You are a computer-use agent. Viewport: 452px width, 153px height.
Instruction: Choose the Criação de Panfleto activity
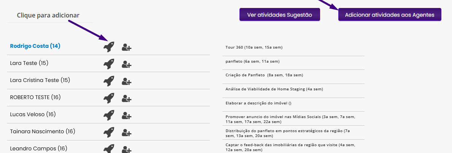pyautogui.click(x=264, y=75)
